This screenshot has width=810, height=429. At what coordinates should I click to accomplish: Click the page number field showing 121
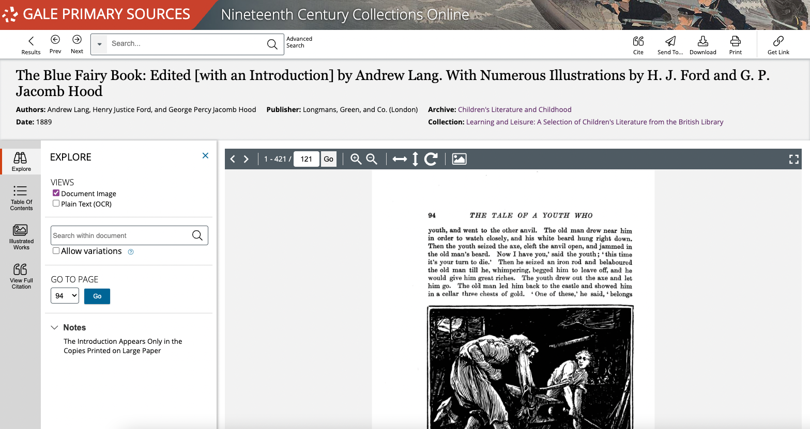pyautogui.click(x=306, y=159)
